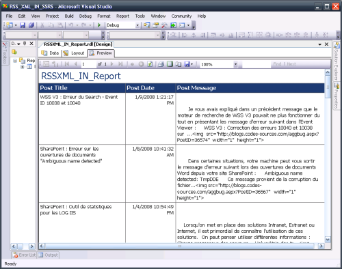The height and width of the screenshot is (269, 342).
Task: Open the Properties side tab
Action: coord(337,96)
